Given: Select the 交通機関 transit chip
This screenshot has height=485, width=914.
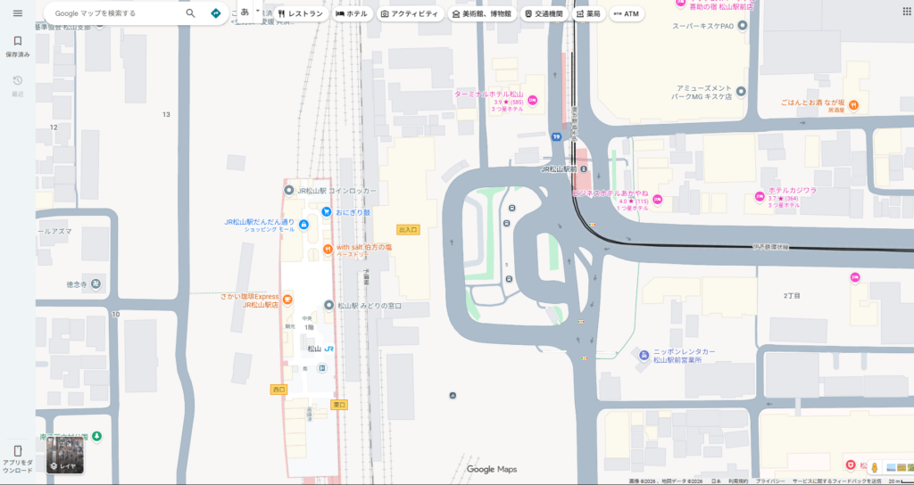Looking at the screenshot, I should pyautogui.click(x=543, y=14).
